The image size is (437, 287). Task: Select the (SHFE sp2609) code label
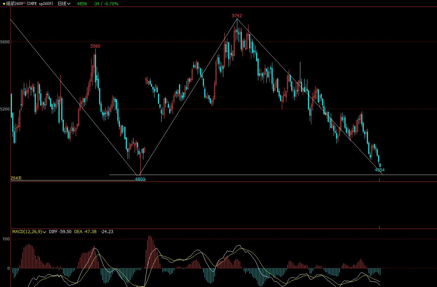40,3
